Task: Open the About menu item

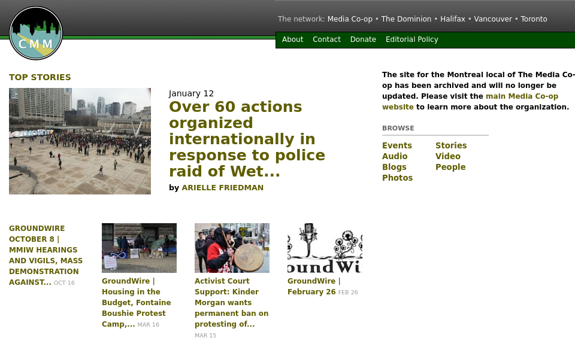Action: click(292, 39)
